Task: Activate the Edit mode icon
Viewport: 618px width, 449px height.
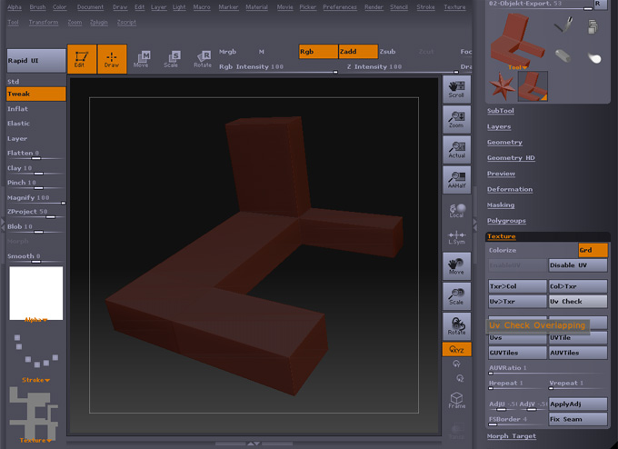Action: click(81, 58)
